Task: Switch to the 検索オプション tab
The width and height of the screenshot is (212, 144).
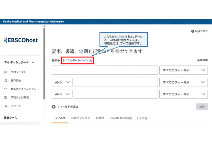Action: pos(81,118)
